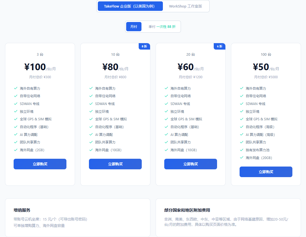
Task: Click the 100 台 plan title
Action: 266,54
